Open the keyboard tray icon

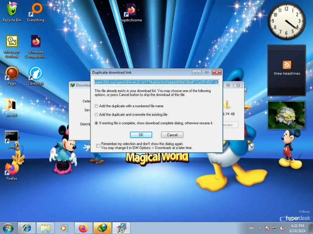click(x=252, y=228)
